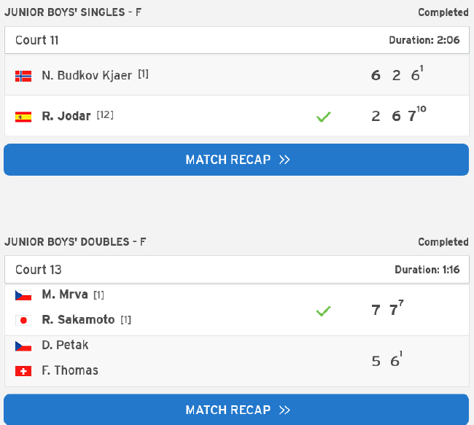Screen dimensions: 474x425
Task: Click Czech flag beside M. Mrva
Action: [23, 295]
